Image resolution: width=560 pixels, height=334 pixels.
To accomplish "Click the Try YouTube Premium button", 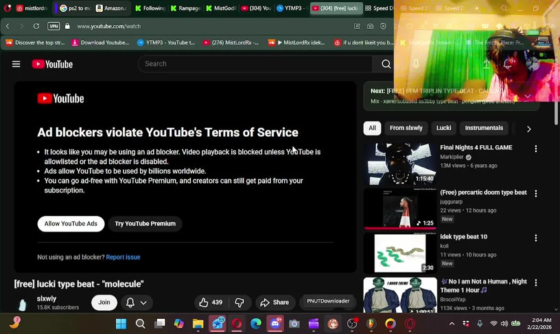I will [145, 224].
